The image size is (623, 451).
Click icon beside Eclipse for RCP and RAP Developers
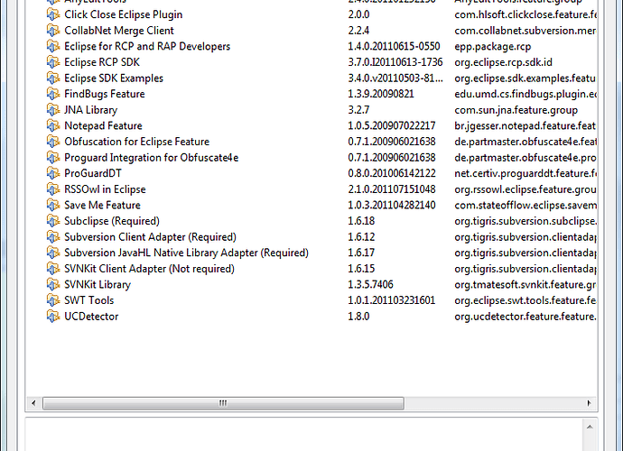pyautogui.click(x=53, y=46)
